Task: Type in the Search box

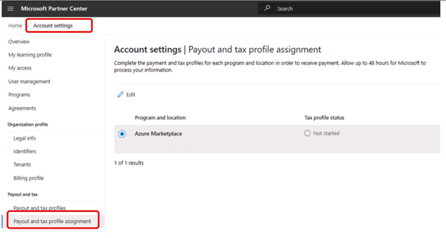Action: tap(353, 9)
